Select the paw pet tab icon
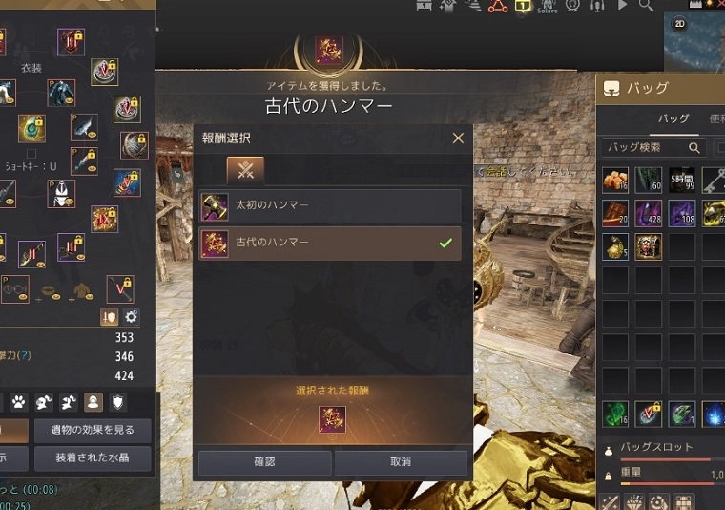Image resolution: width=725 pixels, height=510 pixels. [x=19, y=402]
